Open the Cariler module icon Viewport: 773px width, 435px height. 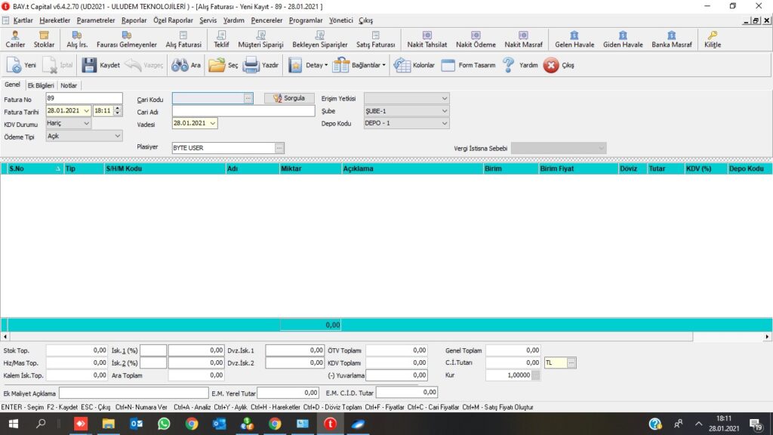coord(16,35)
